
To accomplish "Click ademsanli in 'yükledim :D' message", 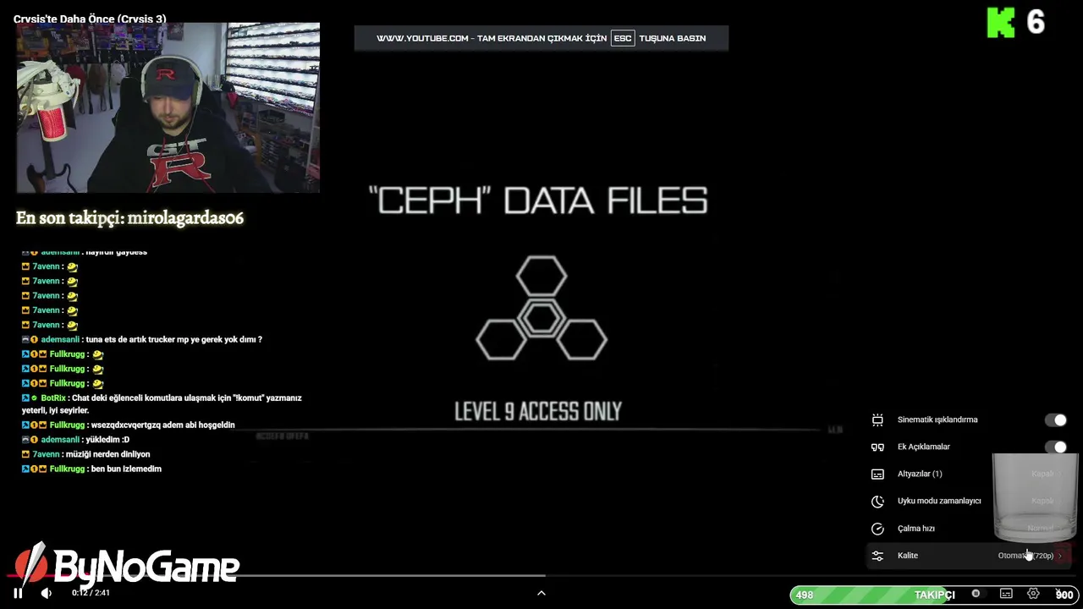I will pyautogui.click(x=60, y=440).
